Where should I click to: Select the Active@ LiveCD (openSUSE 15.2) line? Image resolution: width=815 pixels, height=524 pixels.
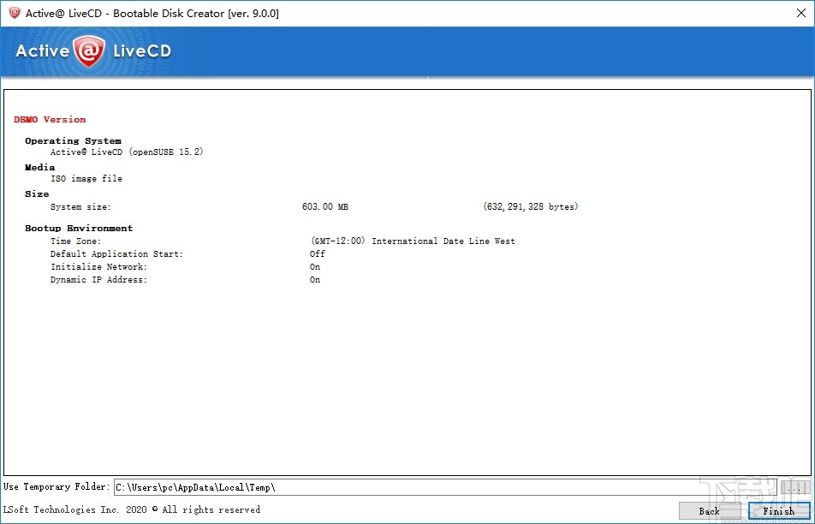click(x=127, y=152)
